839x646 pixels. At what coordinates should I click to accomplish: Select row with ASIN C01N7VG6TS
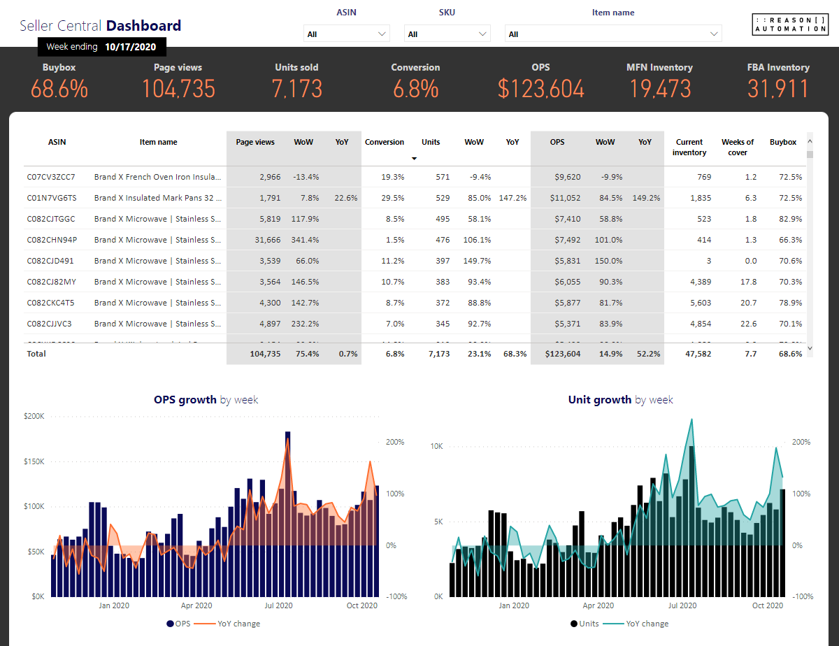(x=415, y=198)
